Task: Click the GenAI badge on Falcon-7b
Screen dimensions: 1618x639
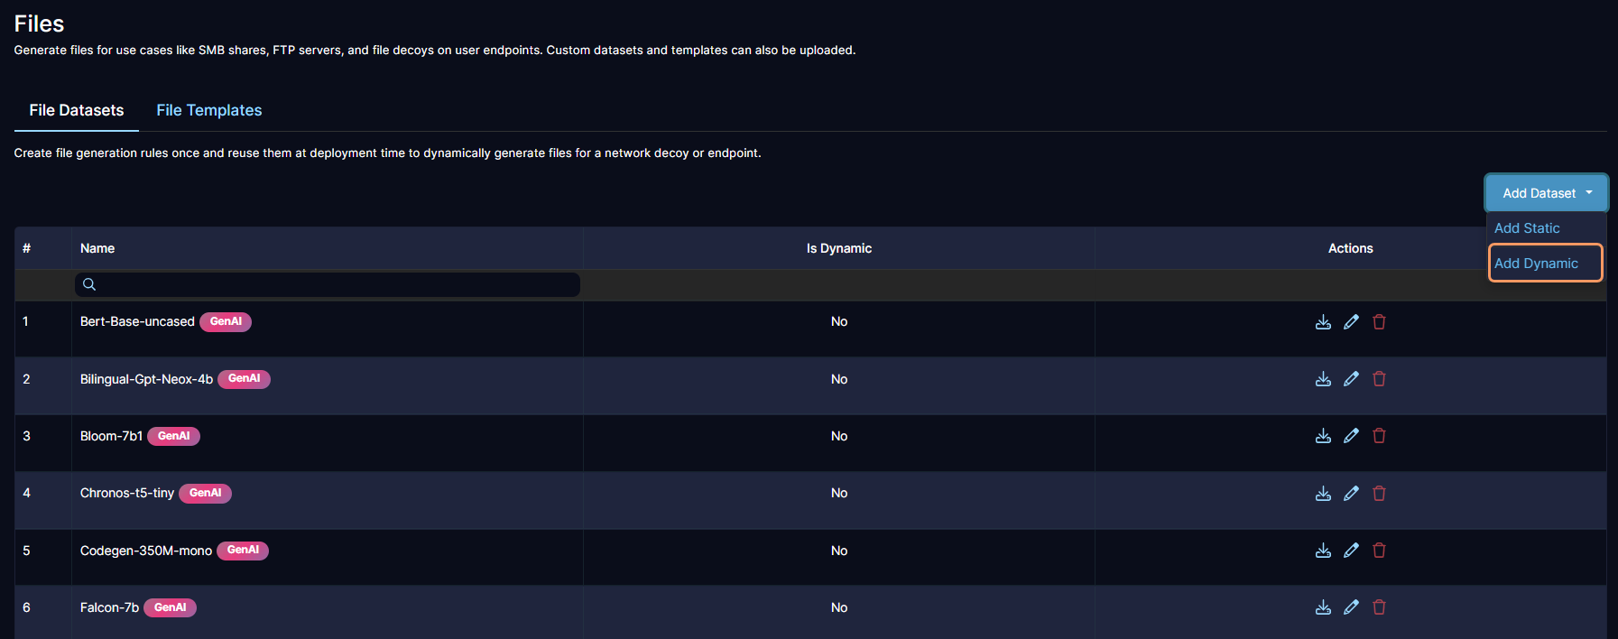Action: (170, 607)
